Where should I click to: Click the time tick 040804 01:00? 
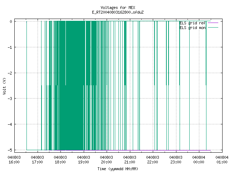[x=222, y=160]
